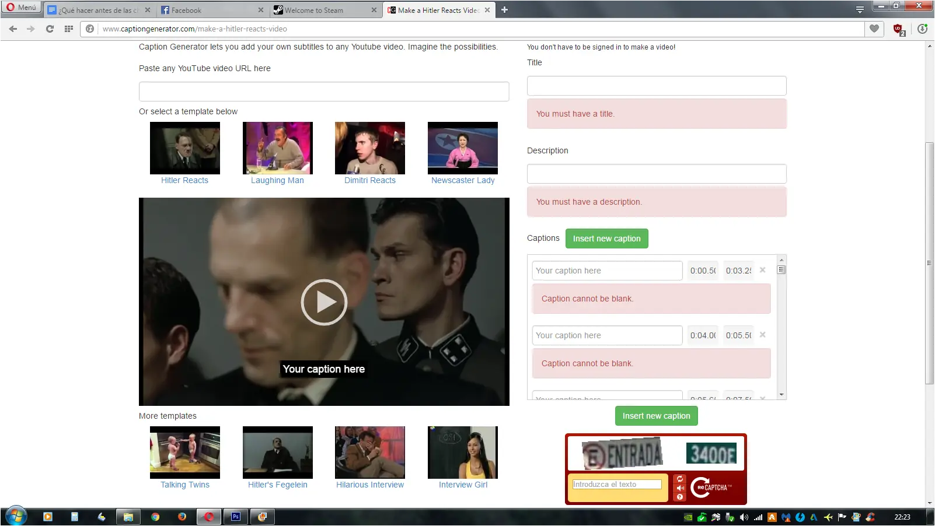Edit the 0:03.25 end time field

click(x=738, y=271)
